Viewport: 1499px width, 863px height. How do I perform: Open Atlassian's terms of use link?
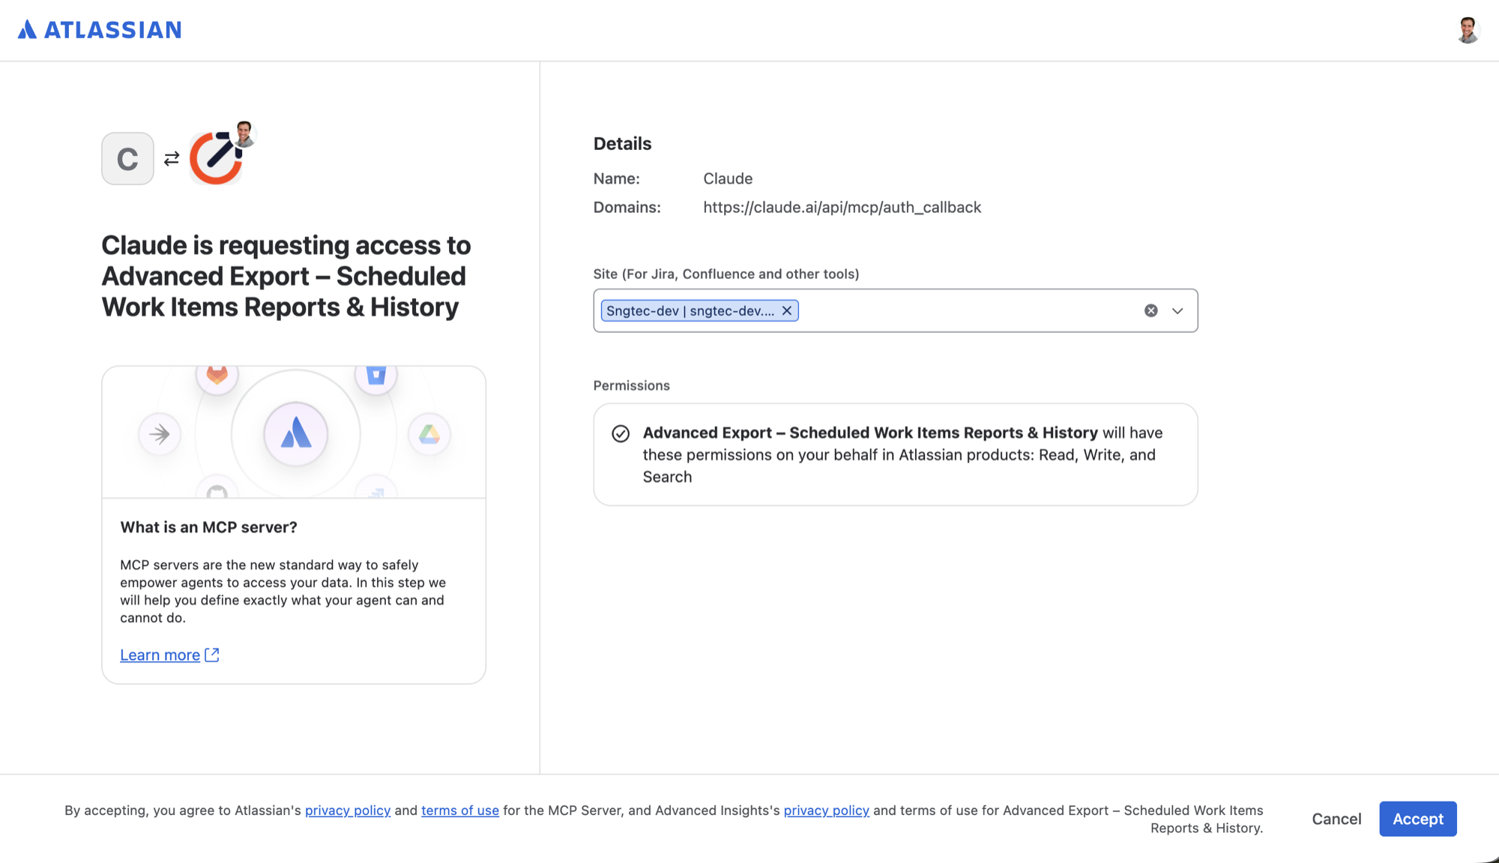pyautogui.click(x=460, y=811)
